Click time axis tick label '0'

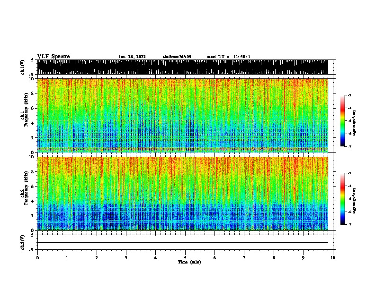(x=37, y=258)
